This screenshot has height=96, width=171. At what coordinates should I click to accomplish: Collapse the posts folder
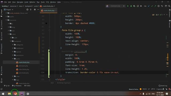13,59
